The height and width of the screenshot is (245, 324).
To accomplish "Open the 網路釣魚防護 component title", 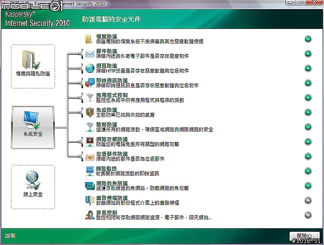I will tap(112, 184).
